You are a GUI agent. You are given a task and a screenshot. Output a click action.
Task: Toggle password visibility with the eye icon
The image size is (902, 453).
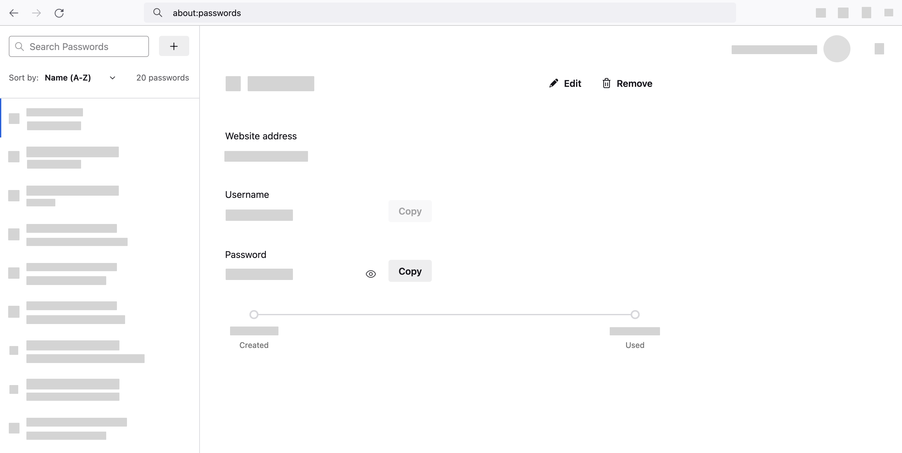371,273
